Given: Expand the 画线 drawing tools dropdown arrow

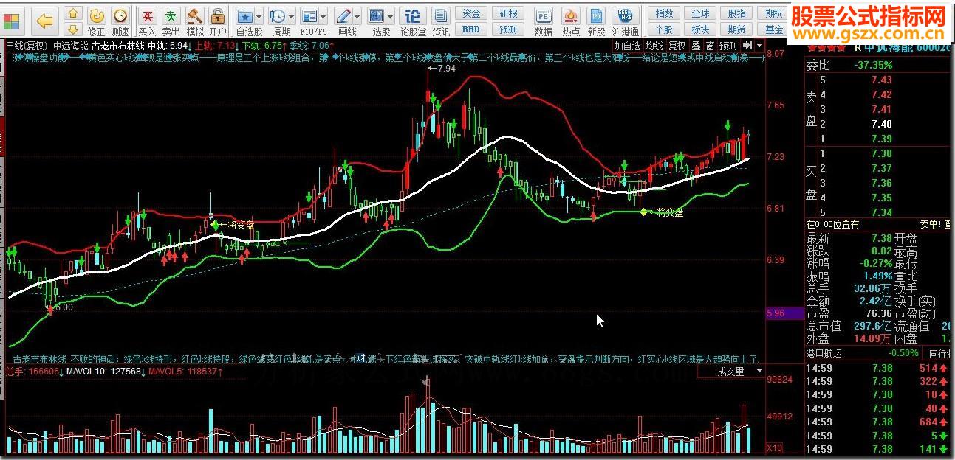Looking at the screenshot, I should [x=359, y=15].
